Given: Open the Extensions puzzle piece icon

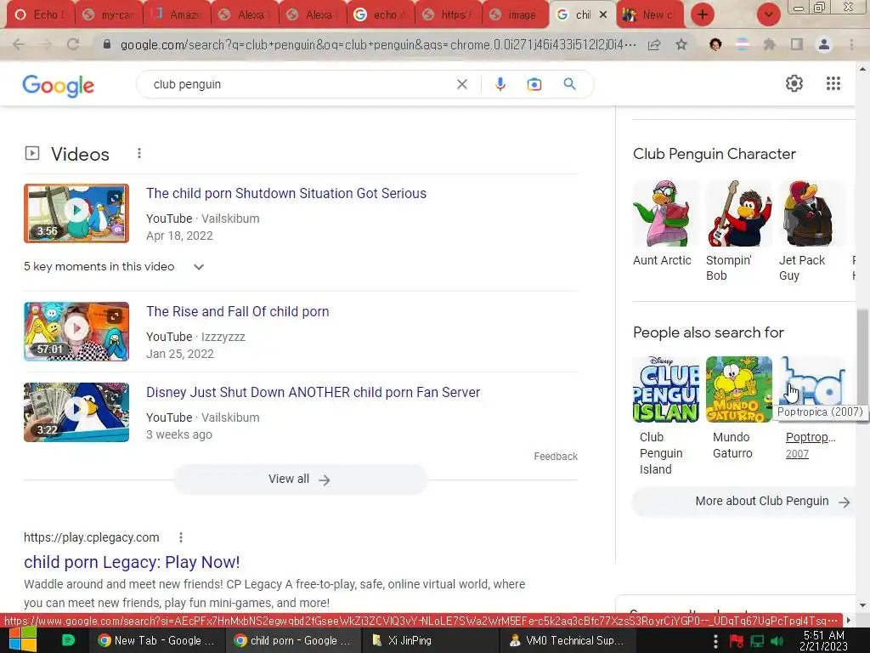Looking at the screenshot, I should tap(769, 44).
